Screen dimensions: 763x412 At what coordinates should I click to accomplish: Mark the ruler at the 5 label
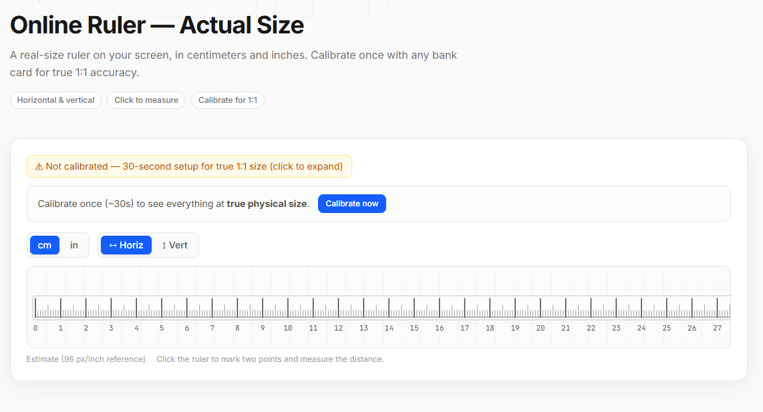(x=162, y=329)
